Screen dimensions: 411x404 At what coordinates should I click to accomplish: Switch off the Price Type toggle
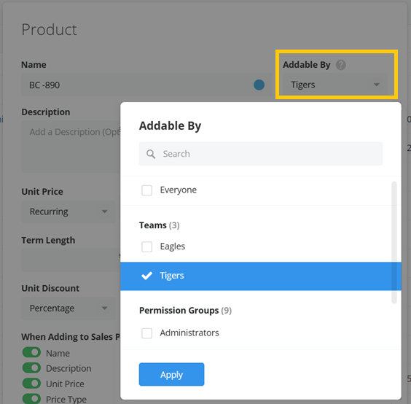click(x=32, y=398)
